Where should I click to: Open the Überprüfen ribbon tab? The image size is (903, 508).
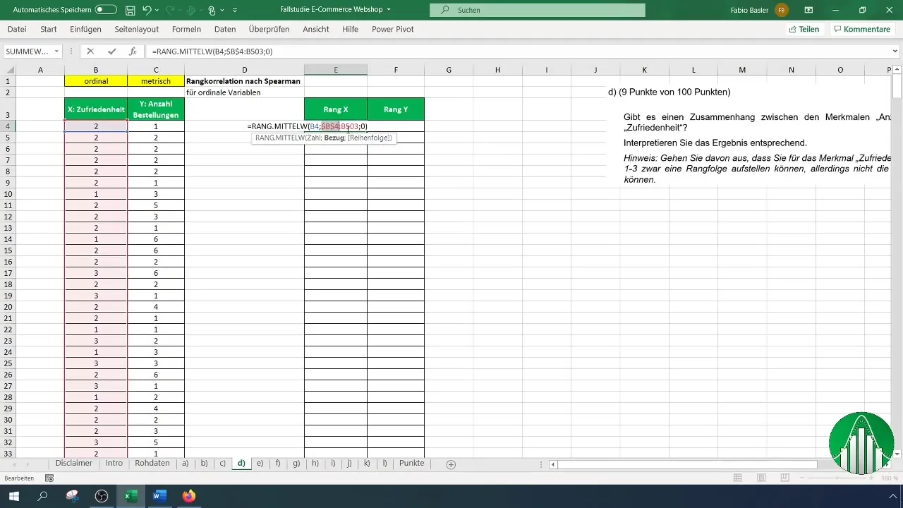[x=270, y=29]
